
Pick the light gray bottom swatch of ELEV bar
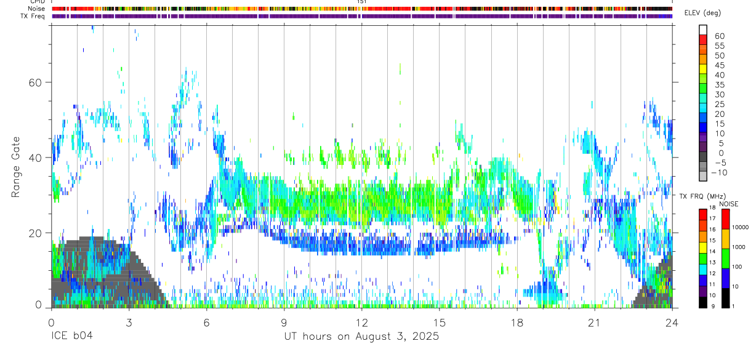702,176
